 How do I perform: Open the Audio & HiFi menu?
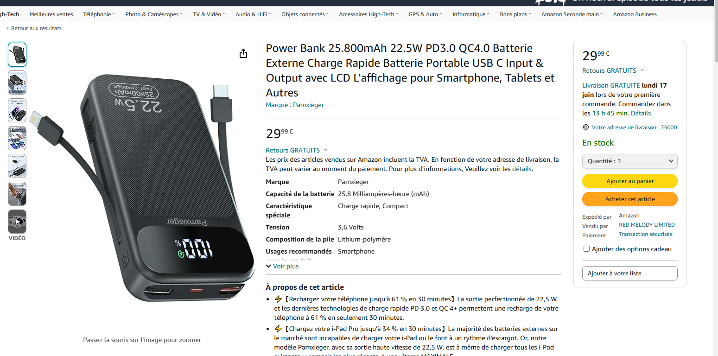(x=253, y=14)
